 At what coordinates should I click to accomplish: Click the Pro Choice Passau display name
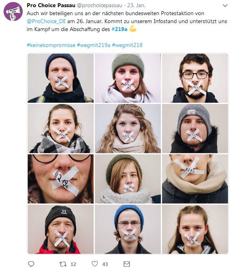(51, 5)
